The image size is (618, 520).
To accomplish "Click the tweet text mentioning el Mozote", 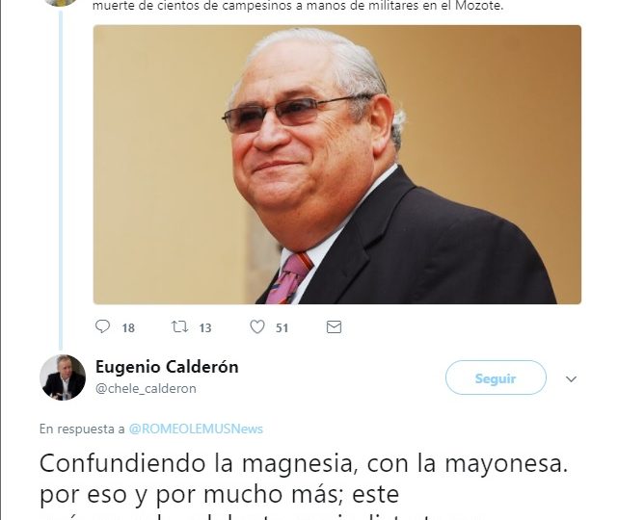I will pos(298,6).
